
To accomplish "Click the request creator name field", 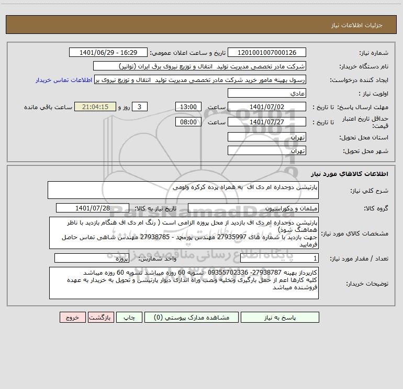I will click(200, 80).
